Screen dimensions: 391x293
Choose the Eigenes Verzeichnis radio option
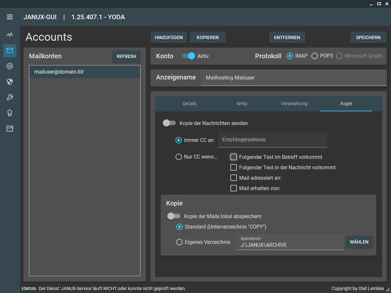click(x=179, y=242)
